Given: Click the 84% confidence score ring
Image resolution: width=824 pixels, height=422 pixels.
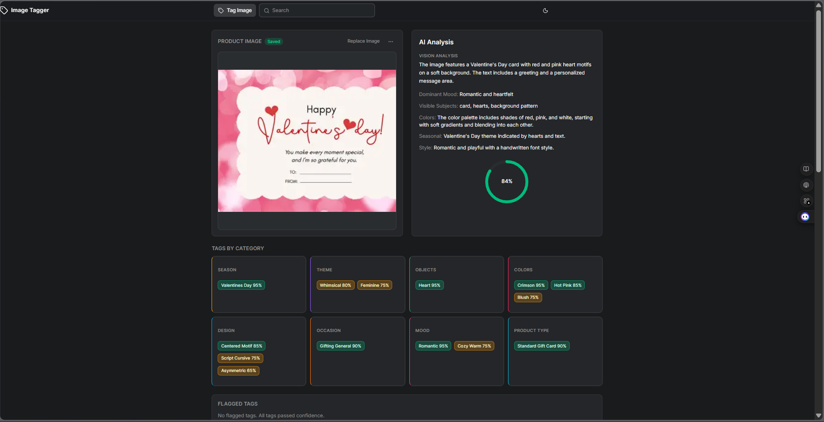Looking at the screenshot, I should (506, 181).
